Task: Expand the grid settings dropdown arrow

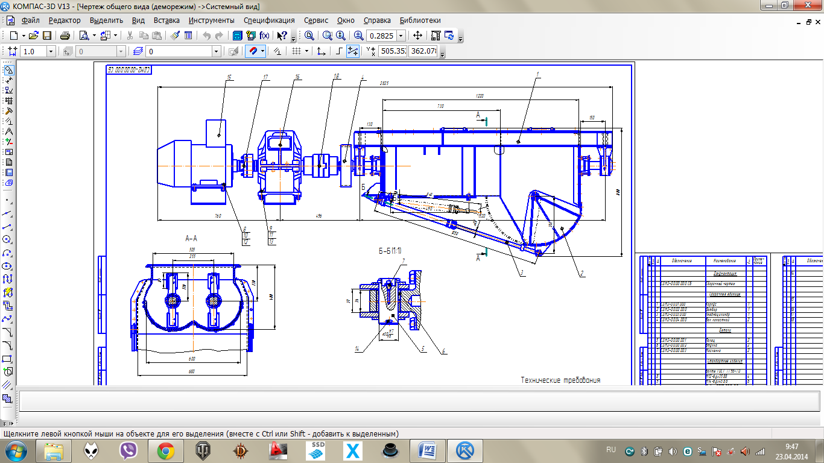Action: click(x=306, y=52)
